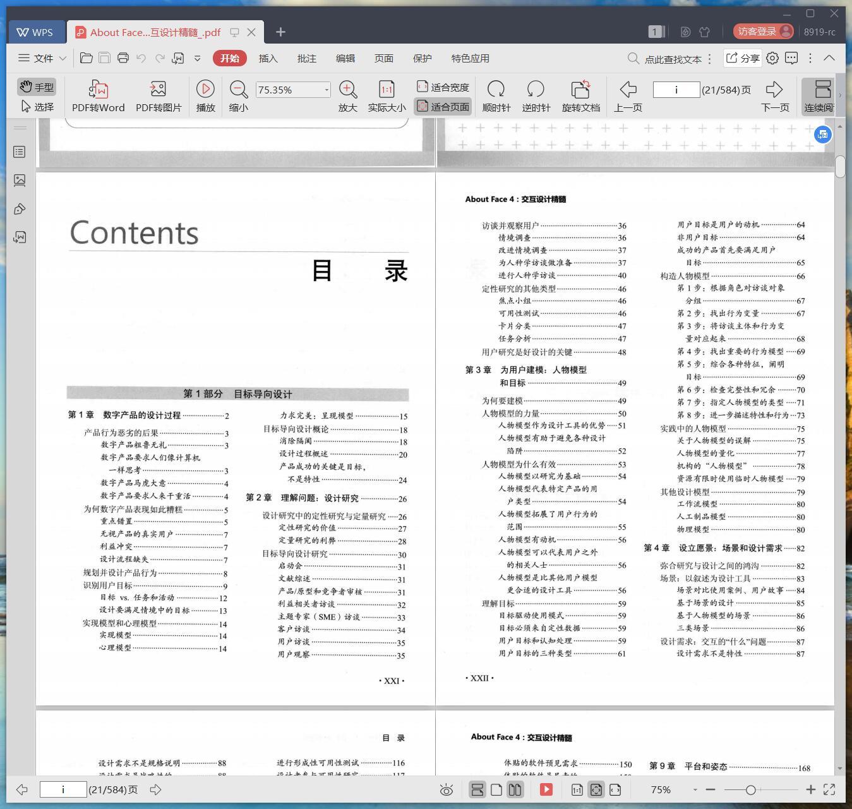Click the skin shirt icon in the title bar
The width and height of the screenshot is (852, 809).
click(705, 32)
